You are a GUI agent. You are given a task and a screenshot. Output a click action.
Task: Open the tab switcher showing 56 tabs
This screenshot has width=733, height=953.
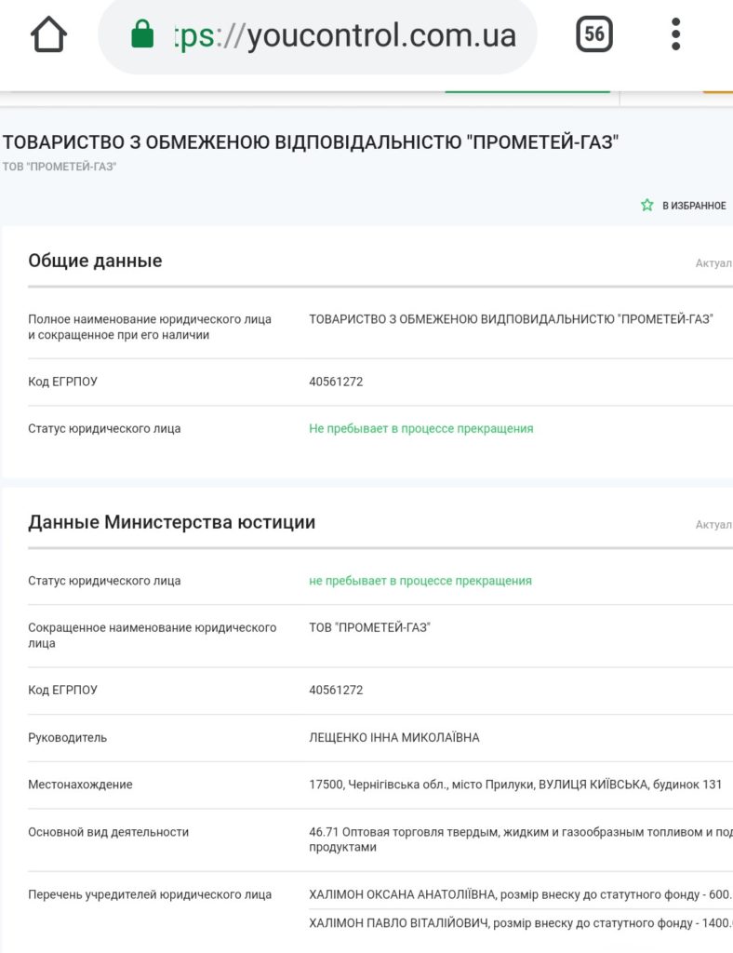click(594, 35)
